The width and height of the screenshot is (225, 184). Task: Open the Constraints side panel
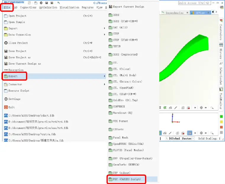221,30
